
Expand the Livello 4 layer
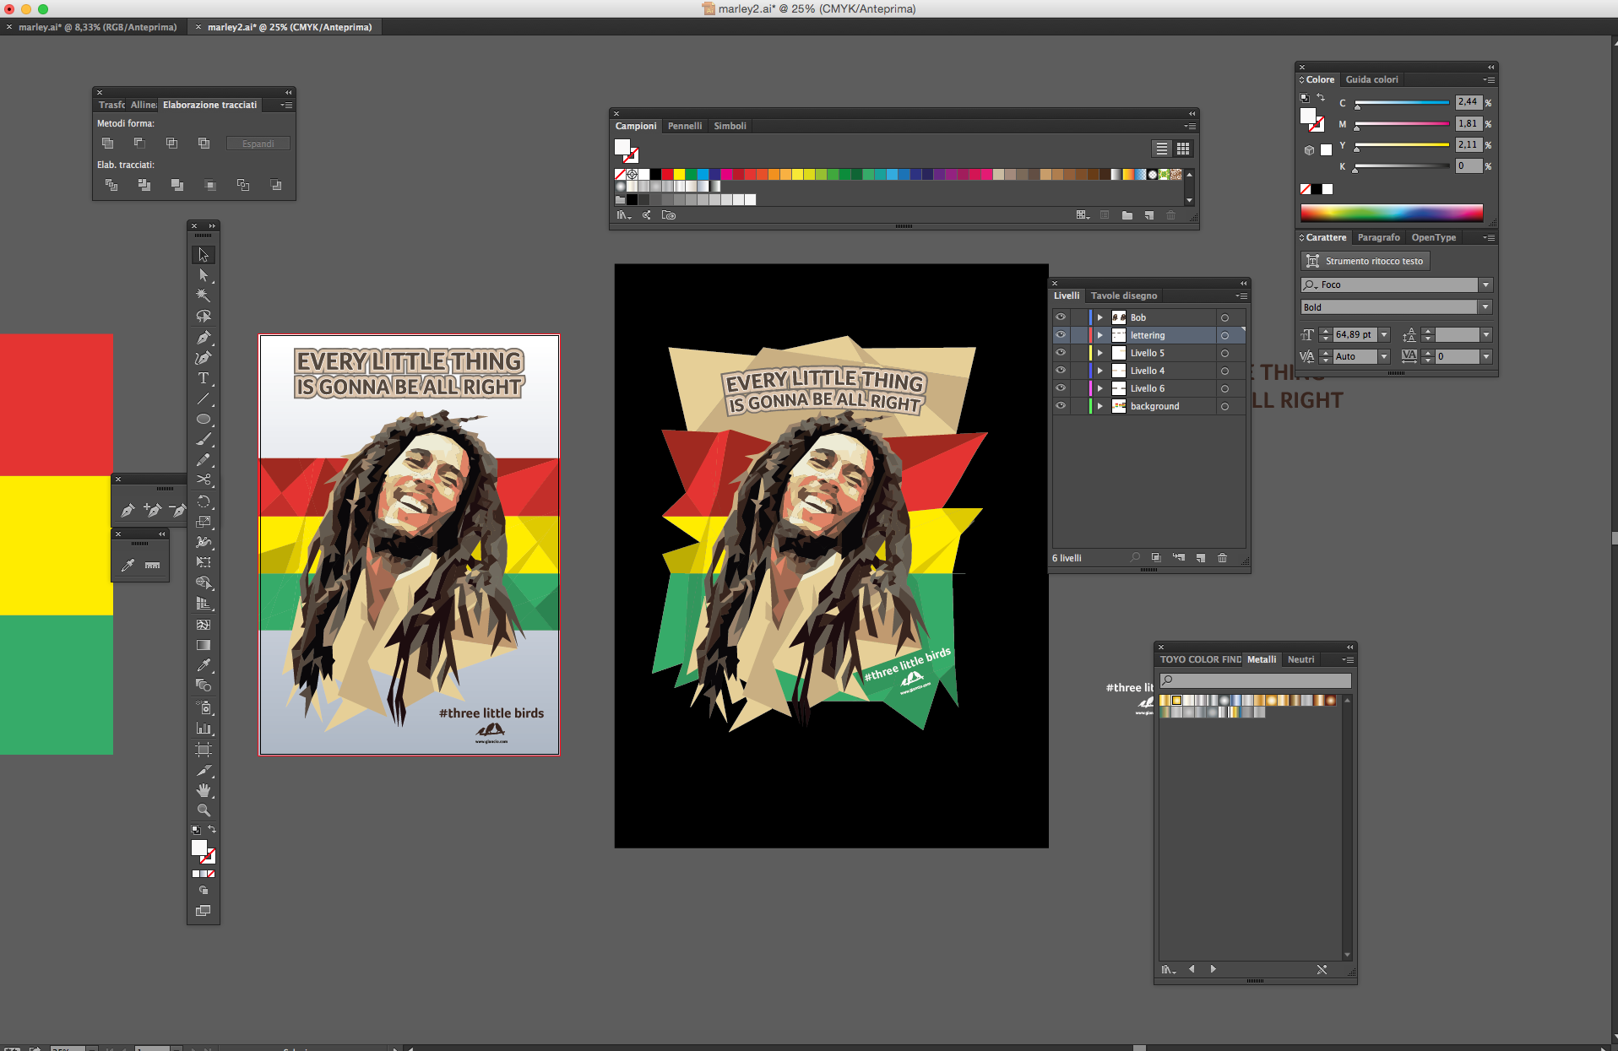point(1099,371)
